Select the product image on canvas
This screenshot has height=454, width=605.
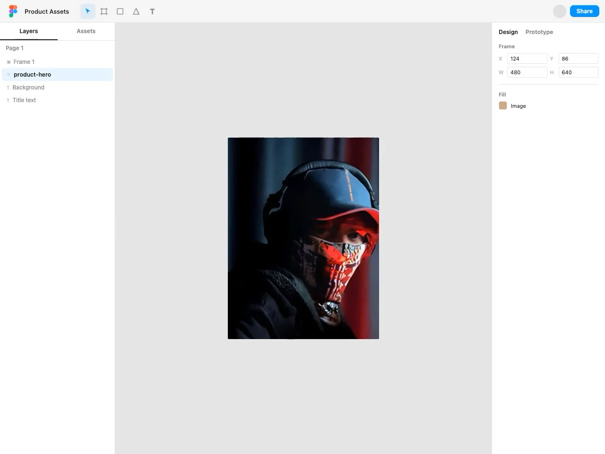click(x=303, y=238)
